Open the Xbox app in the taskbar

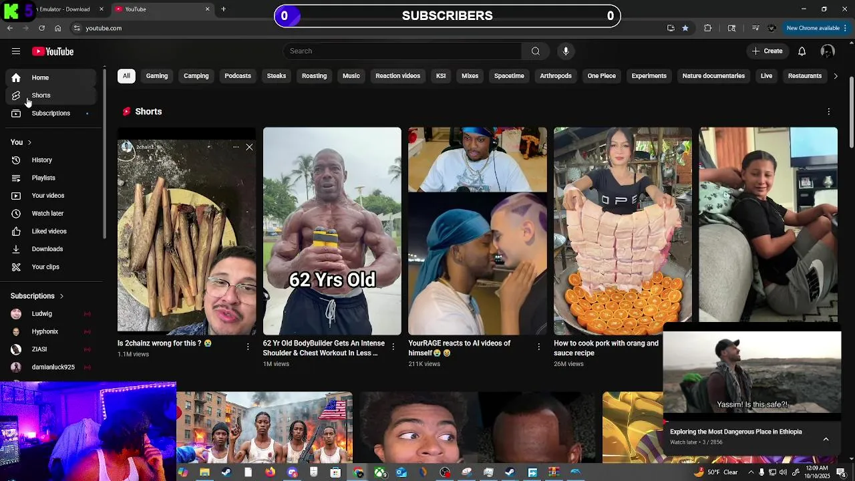(x=380, y=472)
